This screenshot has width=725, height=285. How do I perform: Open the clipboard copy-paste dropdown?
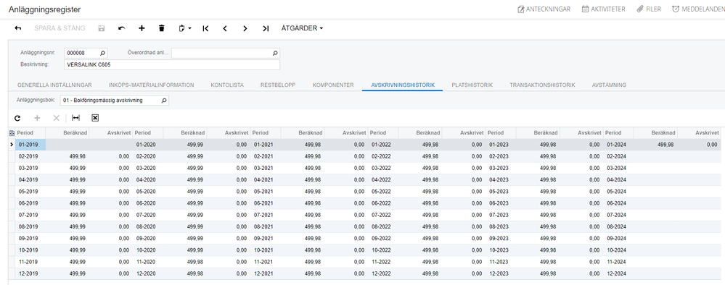click(x=185, y=28)
